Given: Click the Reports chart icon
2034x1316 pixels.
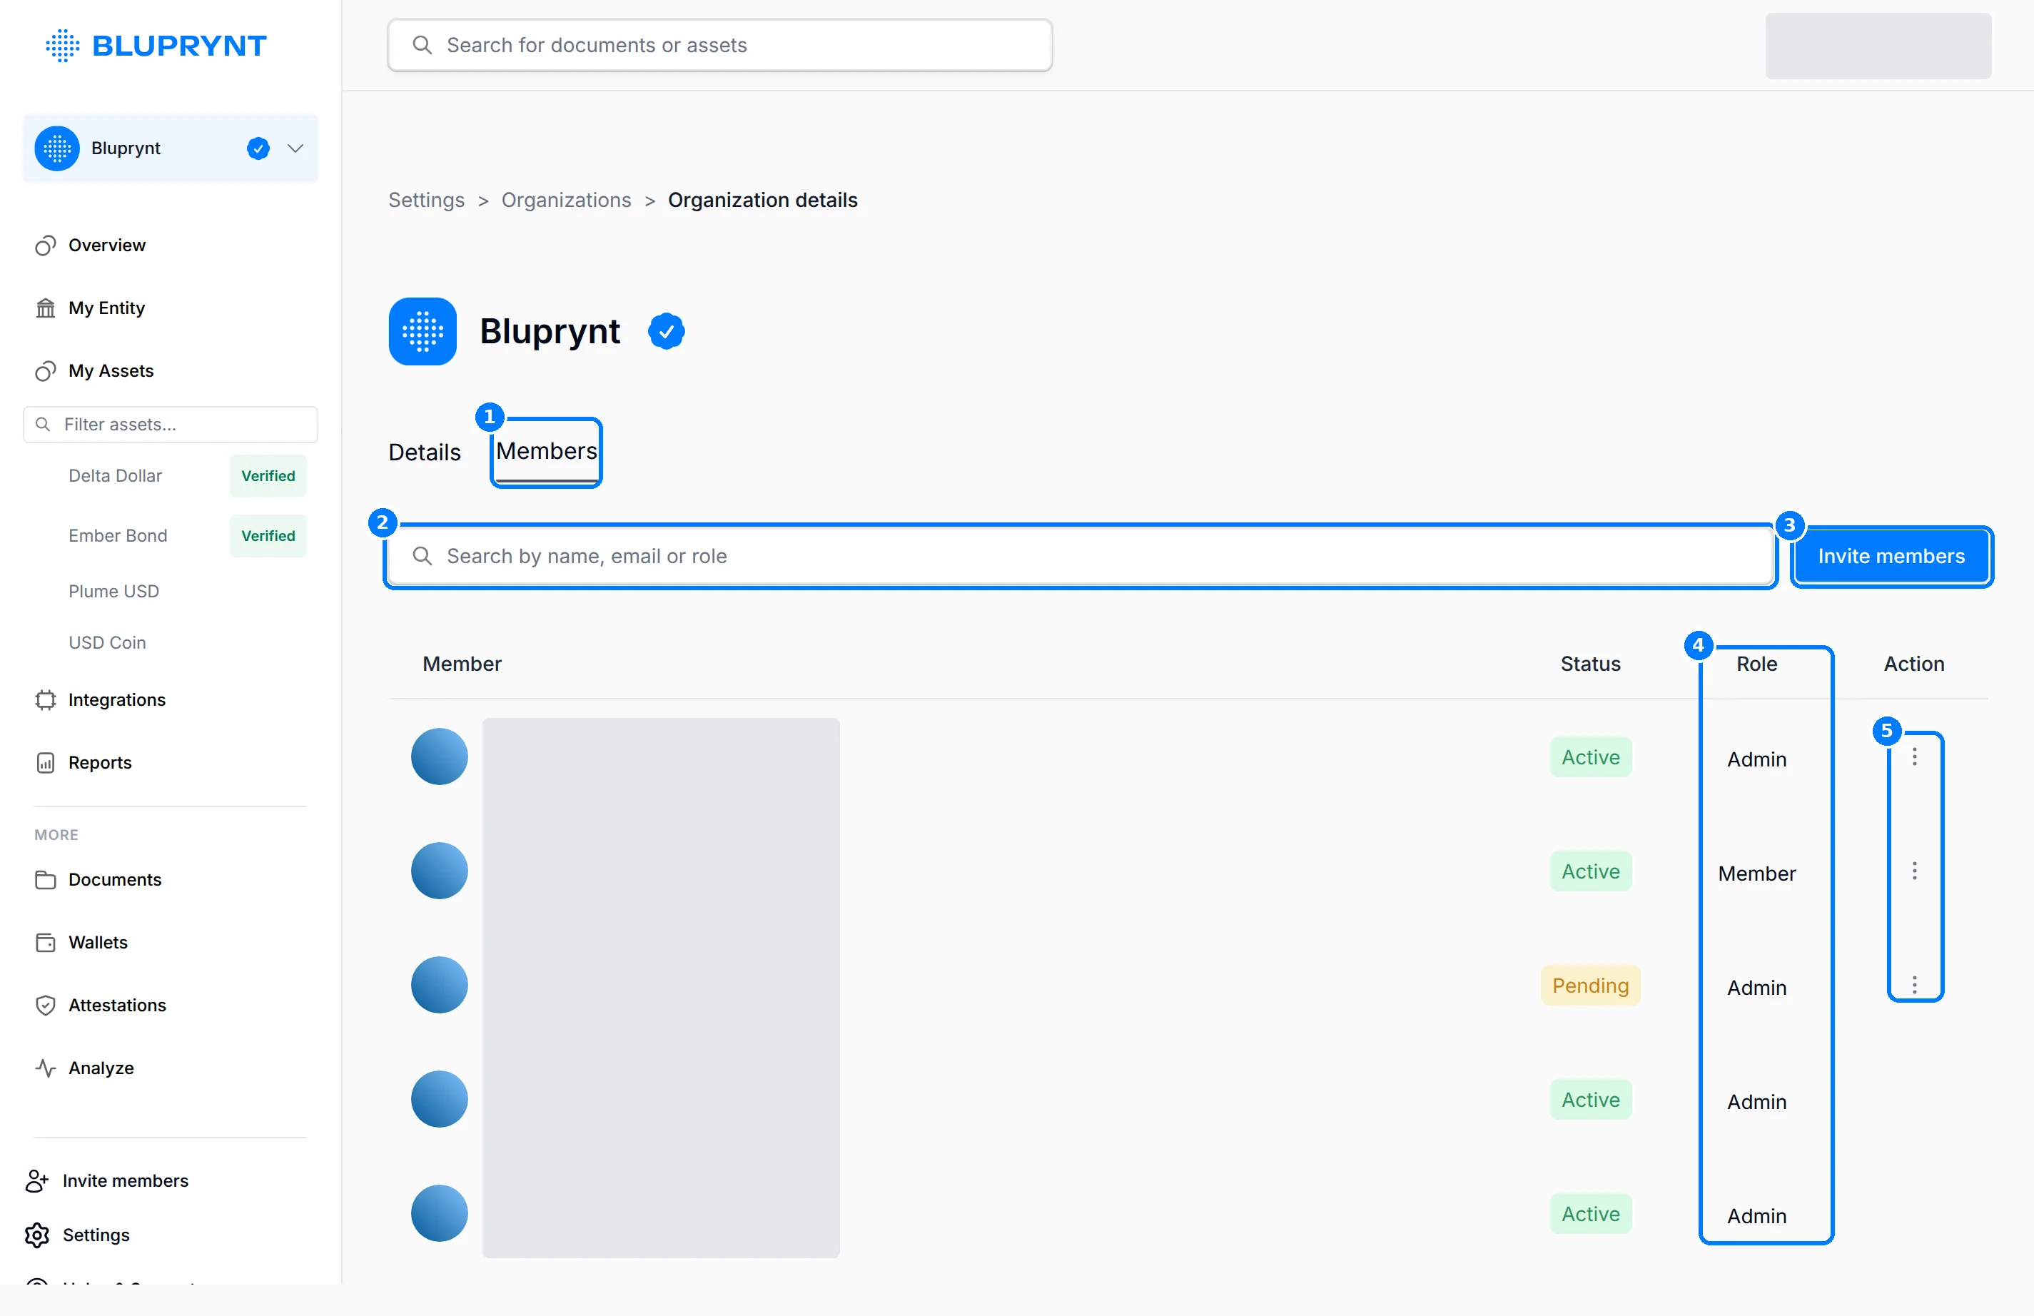Looking at the screenshot, I should tap(45, 763).
